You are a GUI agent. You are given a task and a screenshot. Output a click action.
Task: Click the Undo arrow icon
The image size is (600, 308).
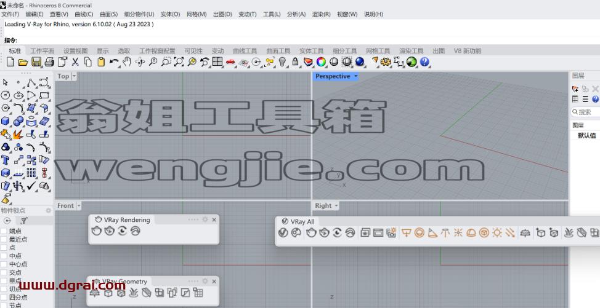click(x=113, y=62)
